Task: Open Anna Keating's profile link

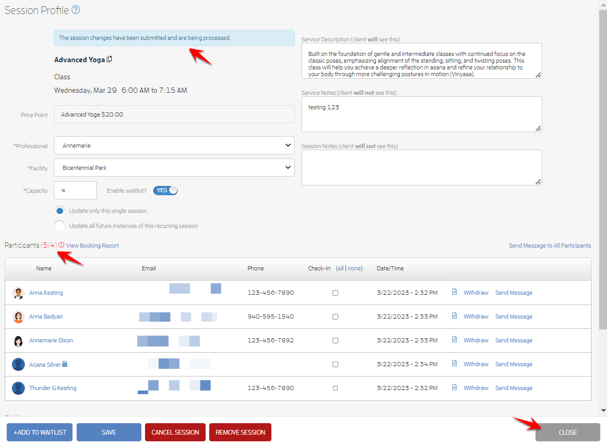Action: [46, 293]
